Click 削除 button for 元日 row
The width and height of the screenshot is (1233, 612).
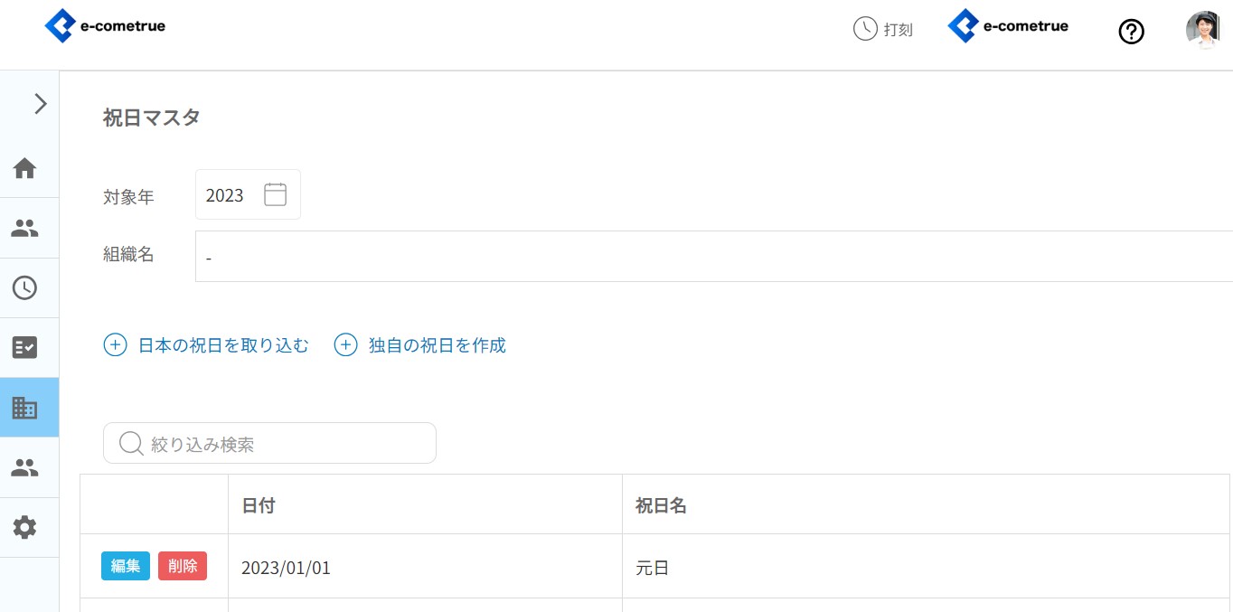pyautogui.click(x=183, y=566)
